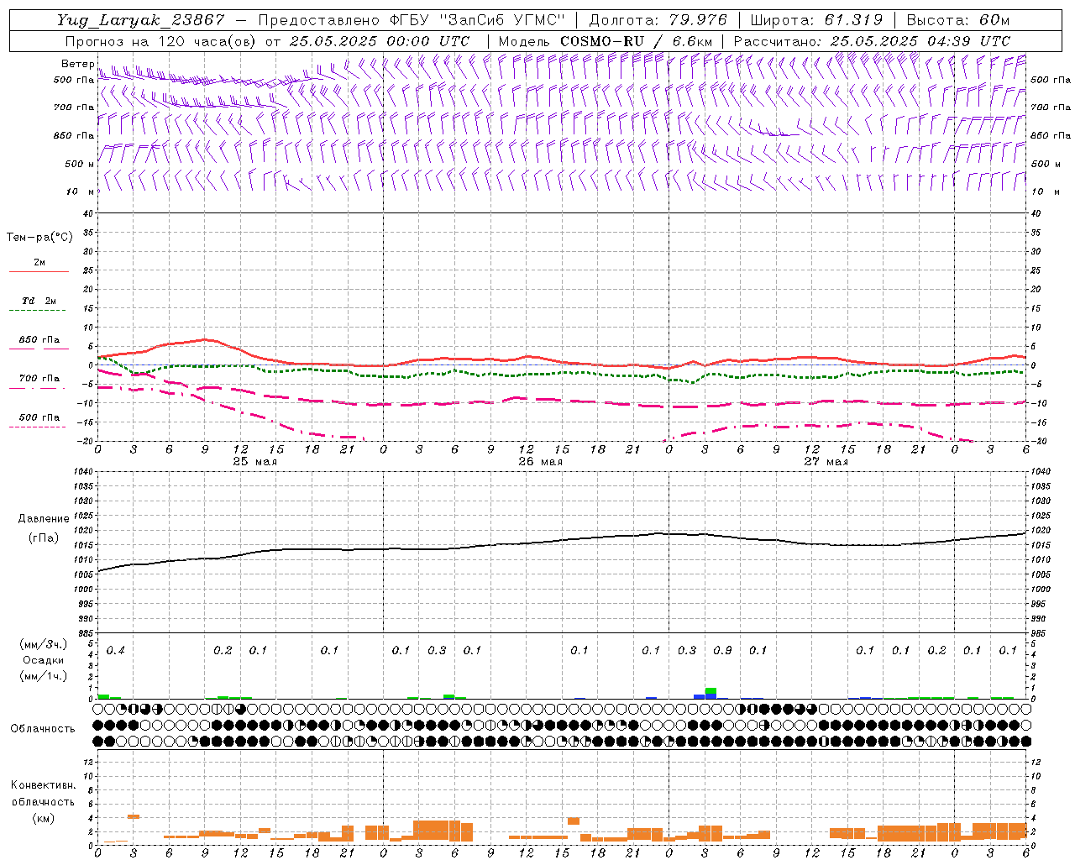Viewport: 1075px width, 860px height.
Task: Click the elevation text Высота: 60м
Action: click(957, 20)
